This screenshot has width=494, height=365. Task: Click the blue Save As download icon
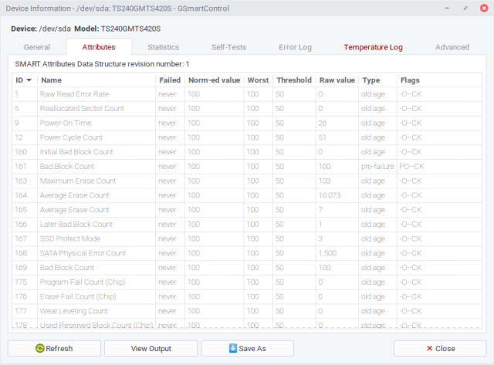233,348
